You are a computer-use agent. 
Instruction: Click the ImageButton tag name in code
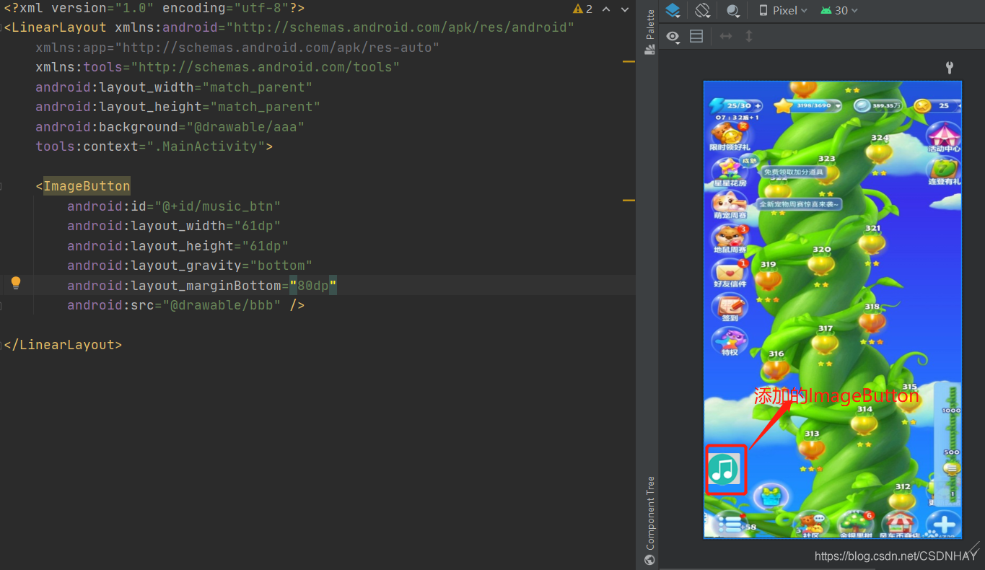(x=87, y=186)
